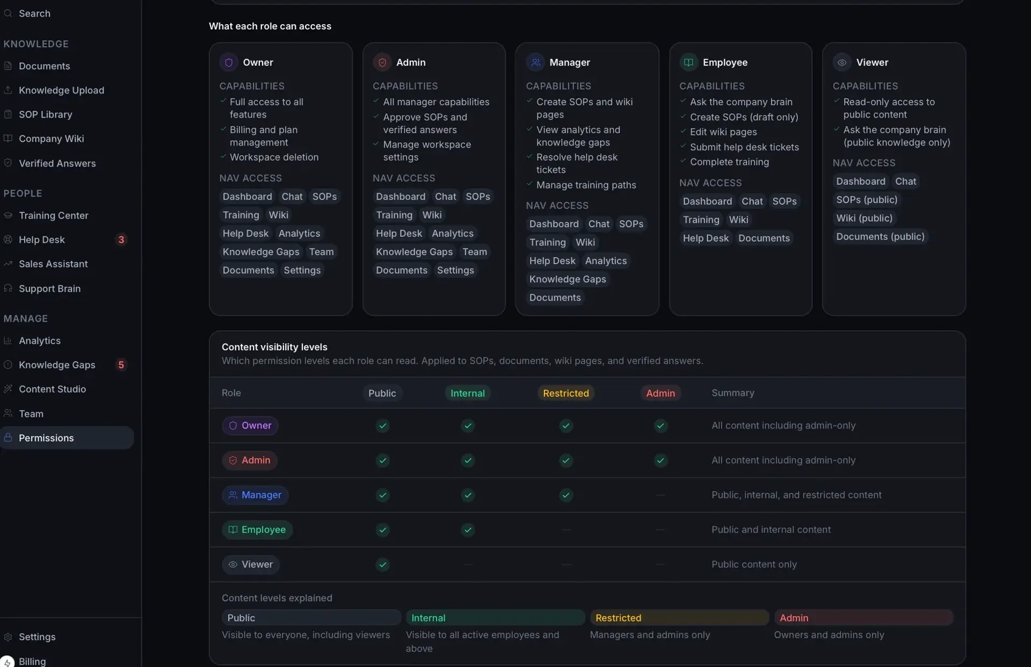Click the Manager role badge in table
This screenshot has width=1031, height=667.
tap(255, 495)
